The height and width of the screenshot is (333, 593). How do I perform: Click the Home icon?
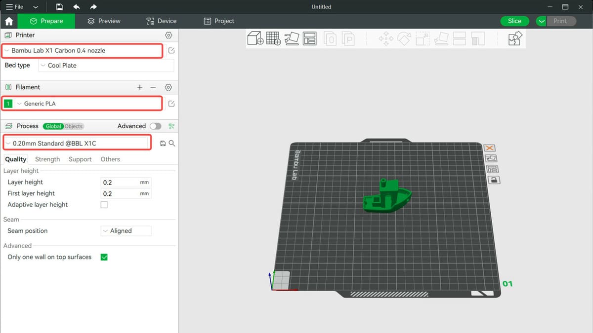9,21
